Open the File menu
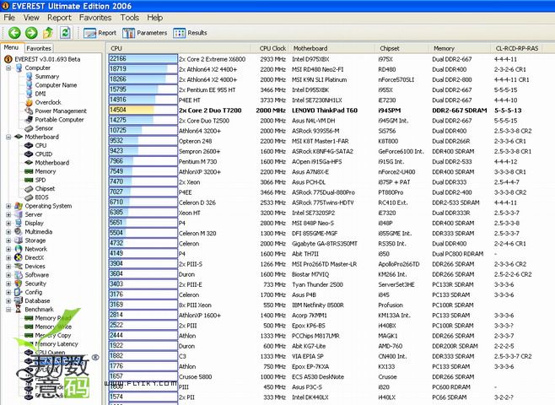 point(9,18)
